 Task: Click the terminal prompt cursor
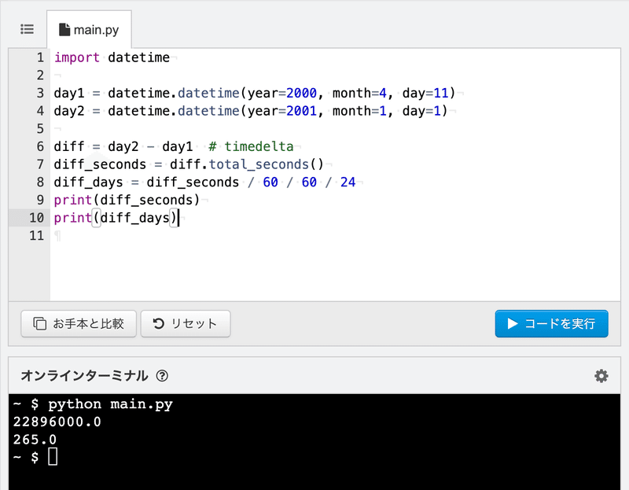(53, 457)
